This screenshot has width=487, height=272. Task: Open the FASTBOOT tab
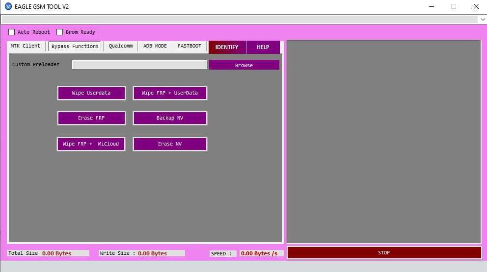(x=189, y=46)
